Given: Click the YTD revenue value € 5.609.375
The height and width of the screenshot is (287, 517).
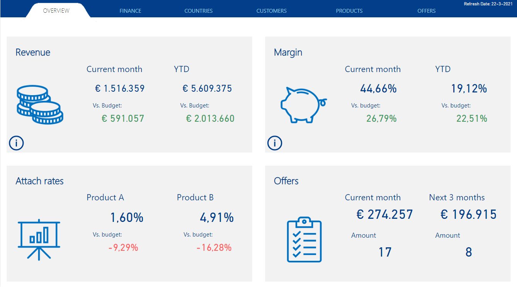Looking at the screenshot, I should (x=207, y=89).
